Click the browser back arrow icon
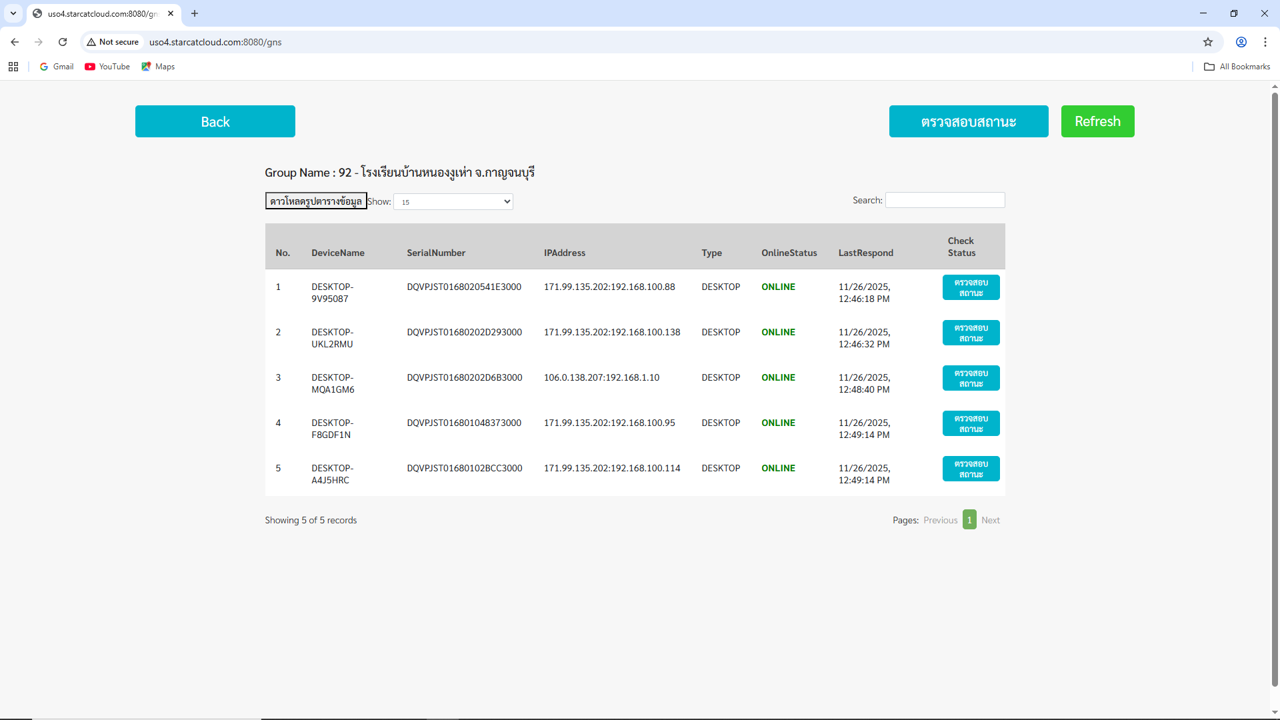 (15, 42)
